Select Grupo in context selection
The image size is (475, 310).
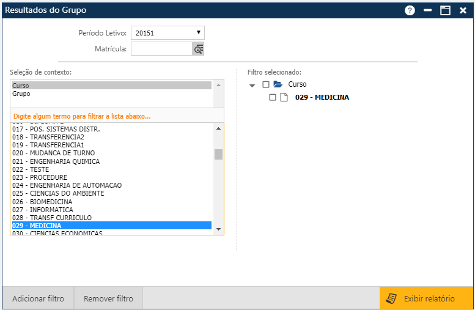point(111,94)
